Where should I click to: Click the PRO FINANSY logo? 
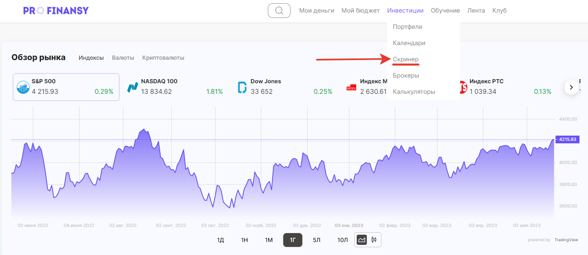point(56,11)
